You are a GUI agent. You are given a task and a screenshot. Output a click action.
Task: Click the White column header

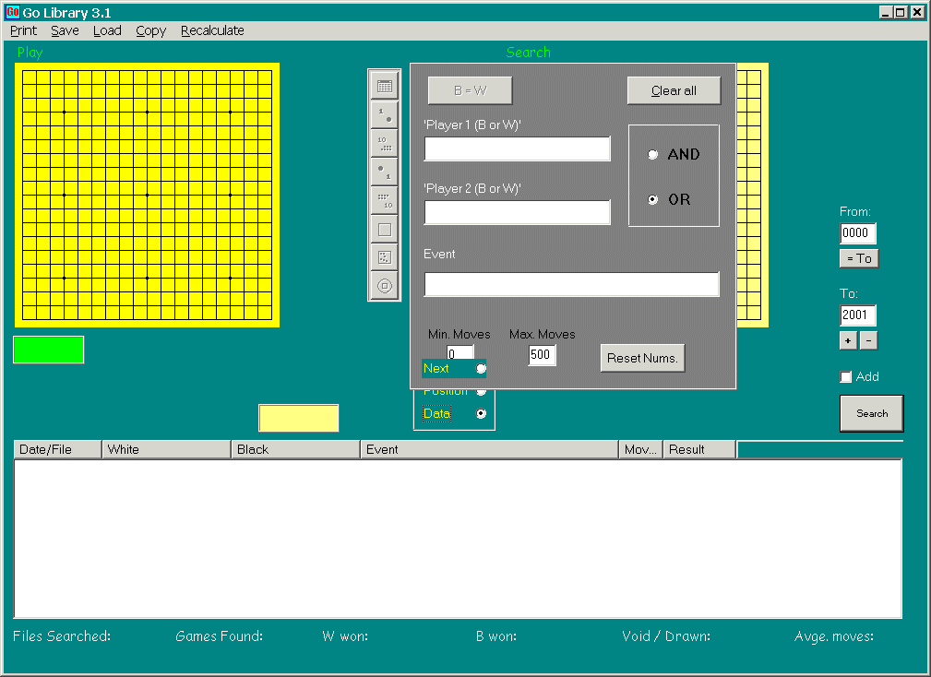click(x=166, y=450)
